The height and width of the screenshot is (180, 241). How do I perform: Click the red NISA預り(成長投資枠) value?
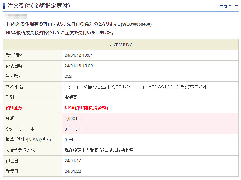click(x=86, y=108)
